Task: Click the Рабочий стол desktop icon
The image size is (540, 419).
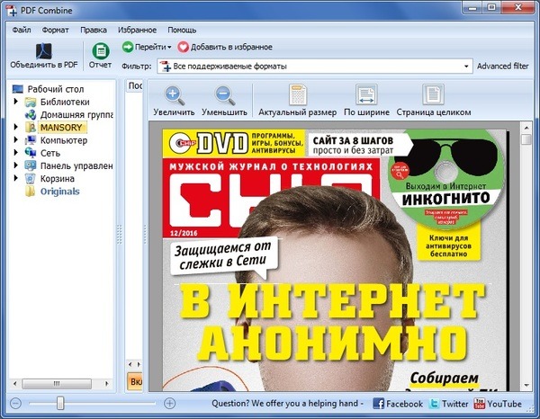Action: click(x=18, y=89)
